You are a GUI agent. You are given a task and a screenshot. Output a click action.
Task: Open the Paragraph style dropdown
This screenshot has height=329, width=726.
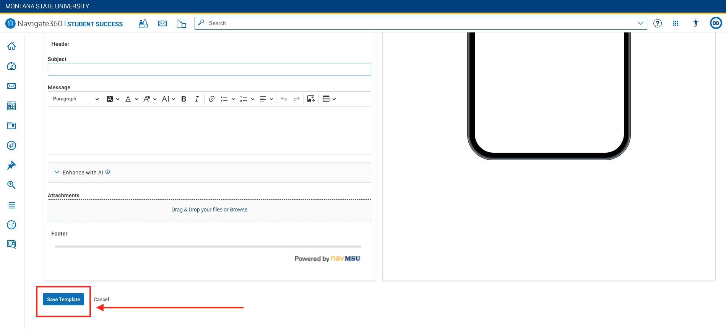tap(76, 99)
